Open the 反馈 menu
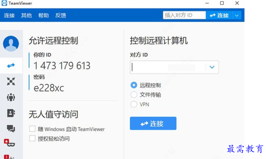 point(61,15)
